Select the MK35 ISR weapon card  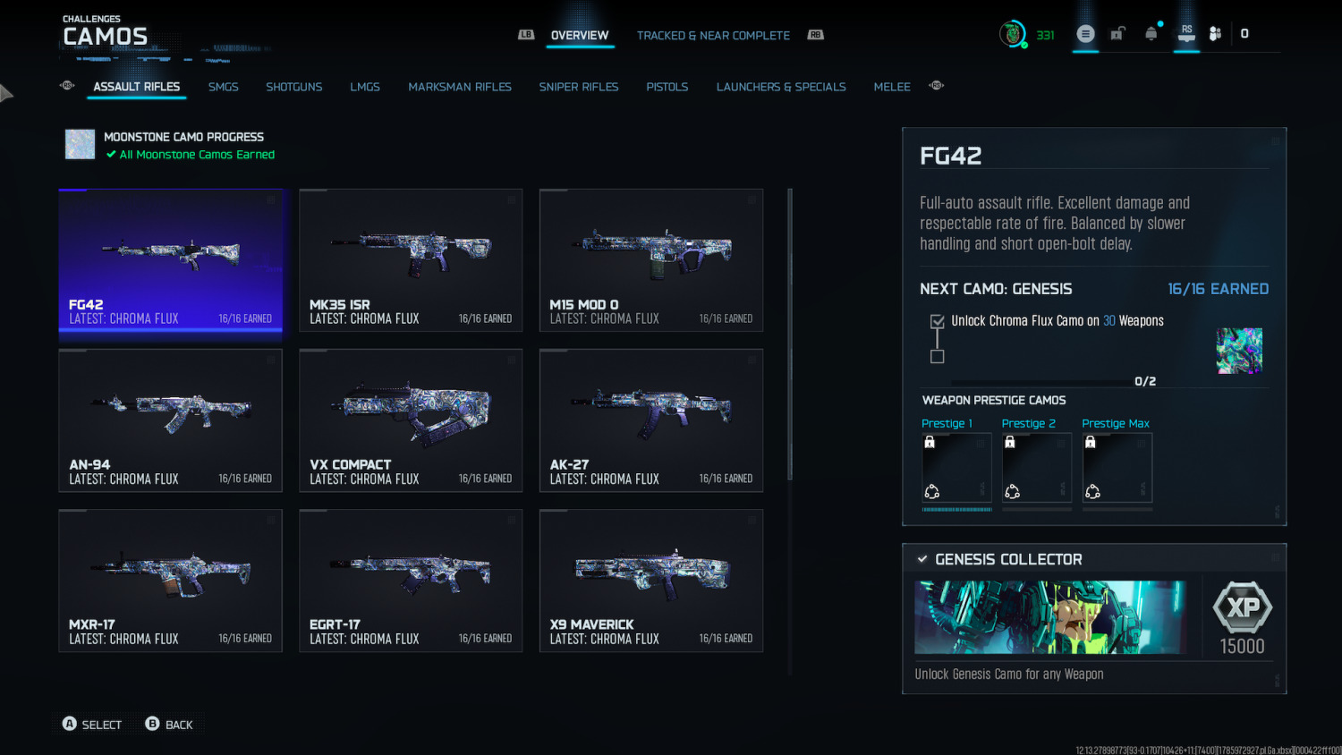[x=411, y=260]
